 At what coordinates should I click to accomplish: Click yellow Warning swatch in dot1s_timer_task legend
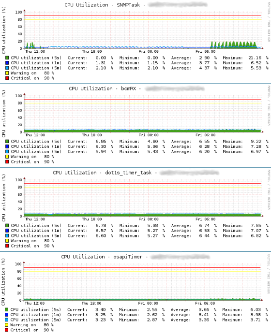[x=7, y=241]
